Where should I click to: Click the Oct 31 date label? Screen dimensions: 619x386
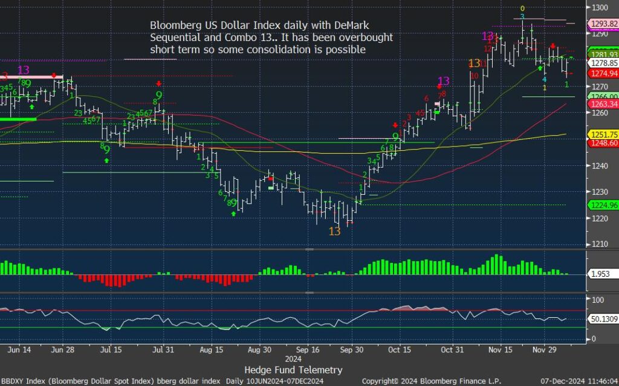tap(452, 350)
